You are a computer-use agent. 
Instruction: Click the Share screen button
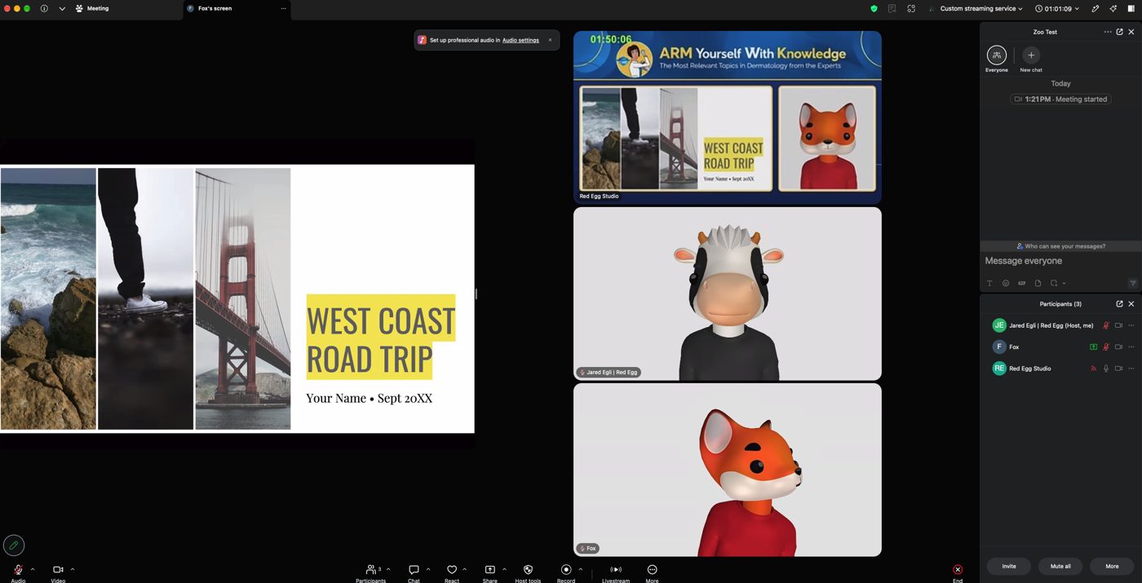click(x=489, y=572)
